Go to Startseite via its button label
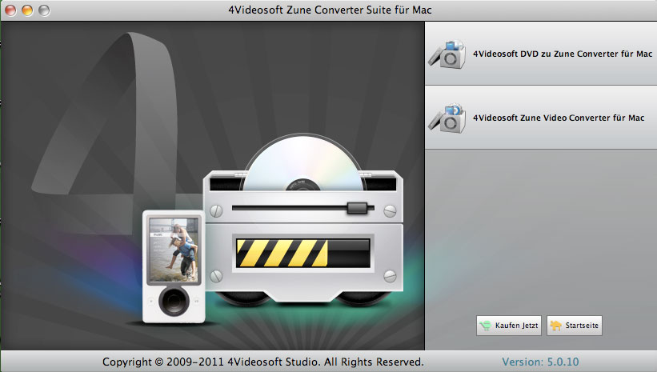This screenshot has height=372, width=657. 581,326
